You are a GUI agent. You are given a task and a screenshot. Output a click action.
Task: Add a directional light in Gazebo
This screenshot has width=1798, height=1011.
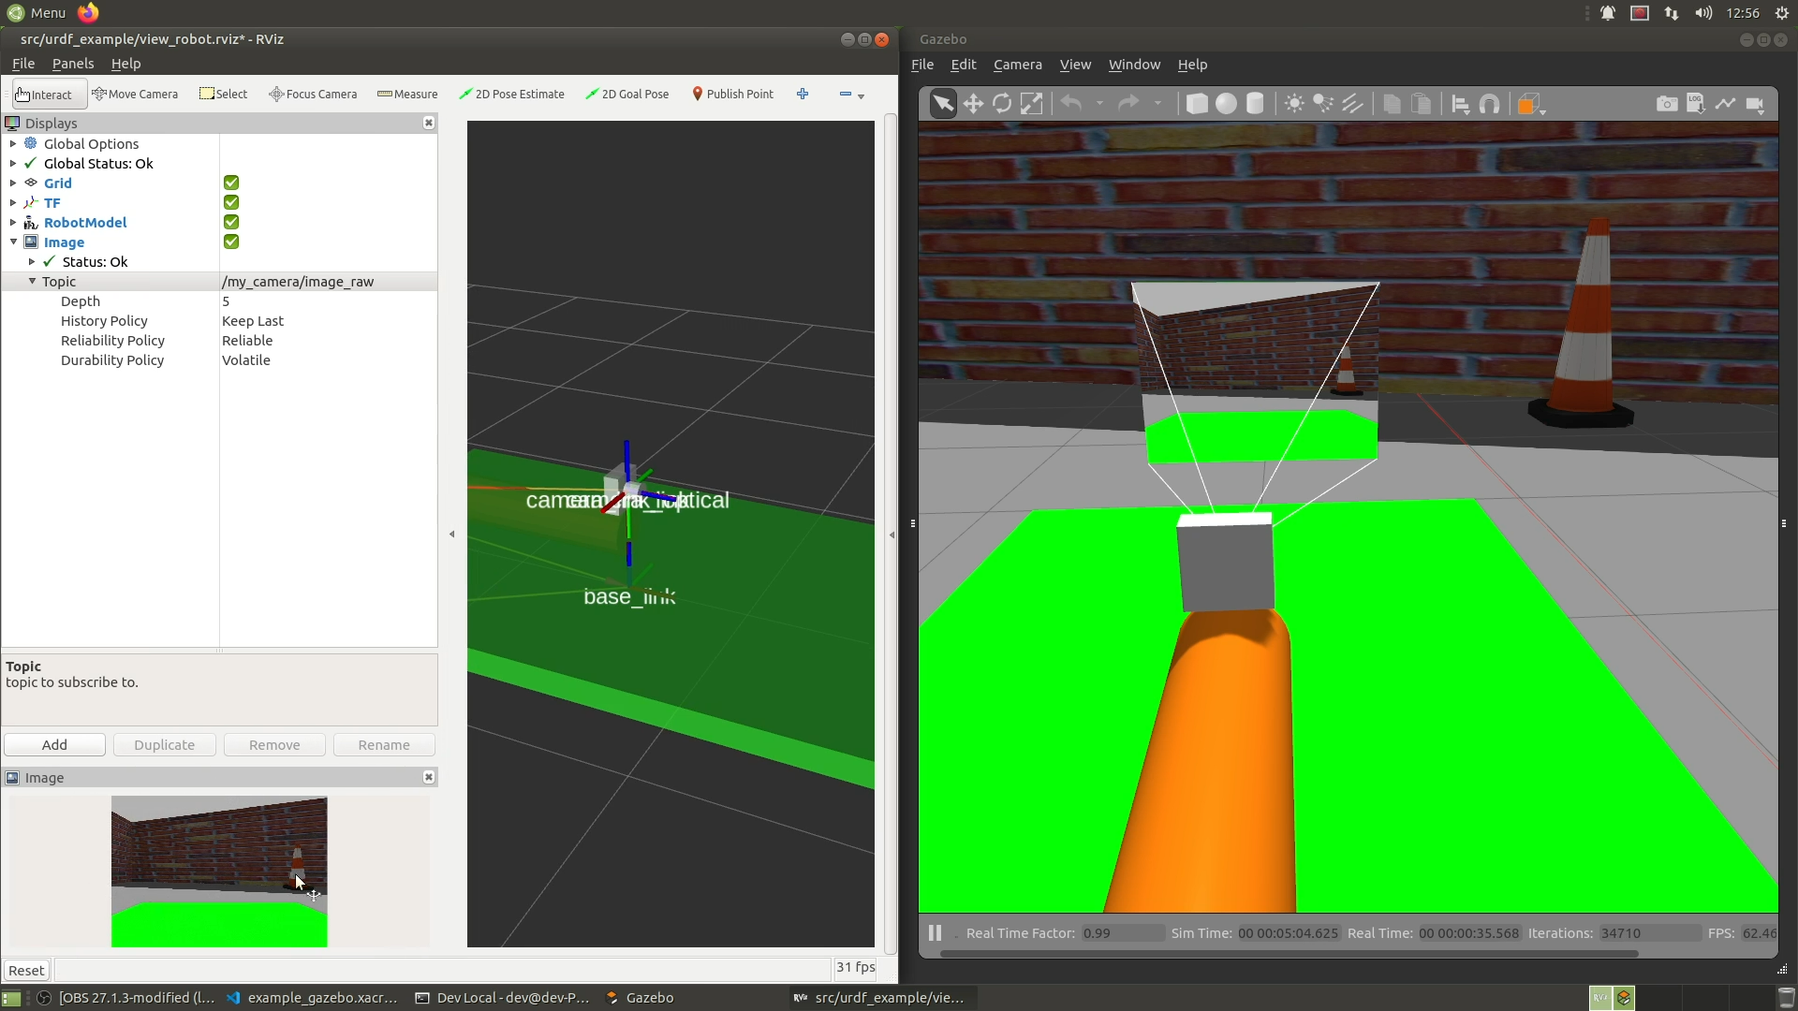(x=1352, y=104)
